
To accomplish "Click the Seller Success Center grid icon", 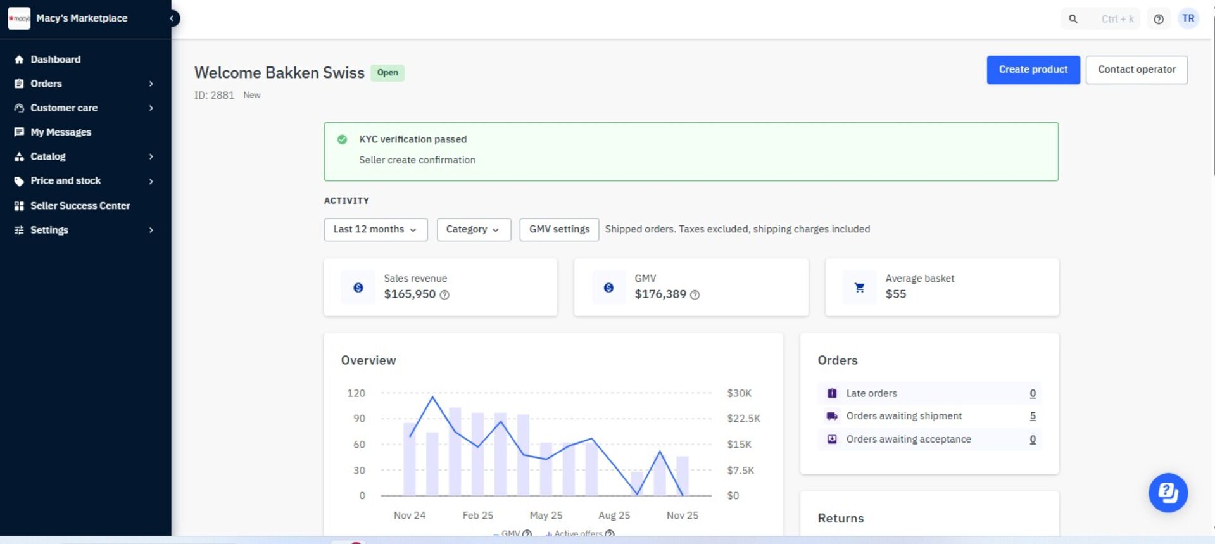I will pyautogui.click(x=19, y=206).
